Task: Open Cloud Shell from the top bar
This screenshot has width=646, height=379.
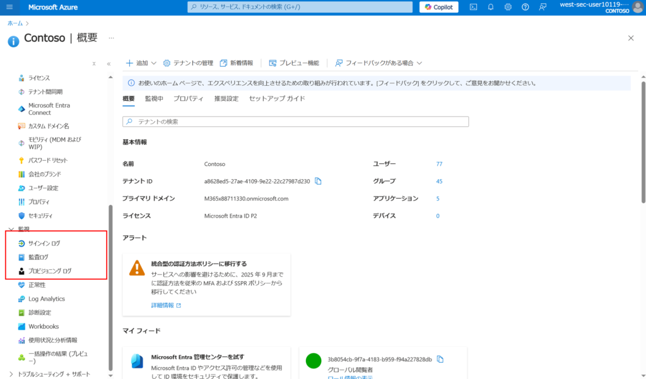Action: click(x=473, y=7)
